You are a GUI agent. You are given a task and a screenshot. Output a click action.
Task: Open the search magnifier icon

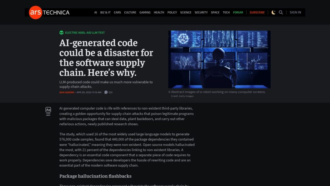[x=281, y=13]
